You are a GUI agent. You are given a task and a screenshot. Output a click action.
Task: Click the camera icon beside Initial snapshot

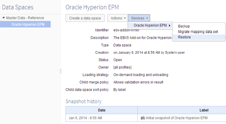click(x=143, y=118)
